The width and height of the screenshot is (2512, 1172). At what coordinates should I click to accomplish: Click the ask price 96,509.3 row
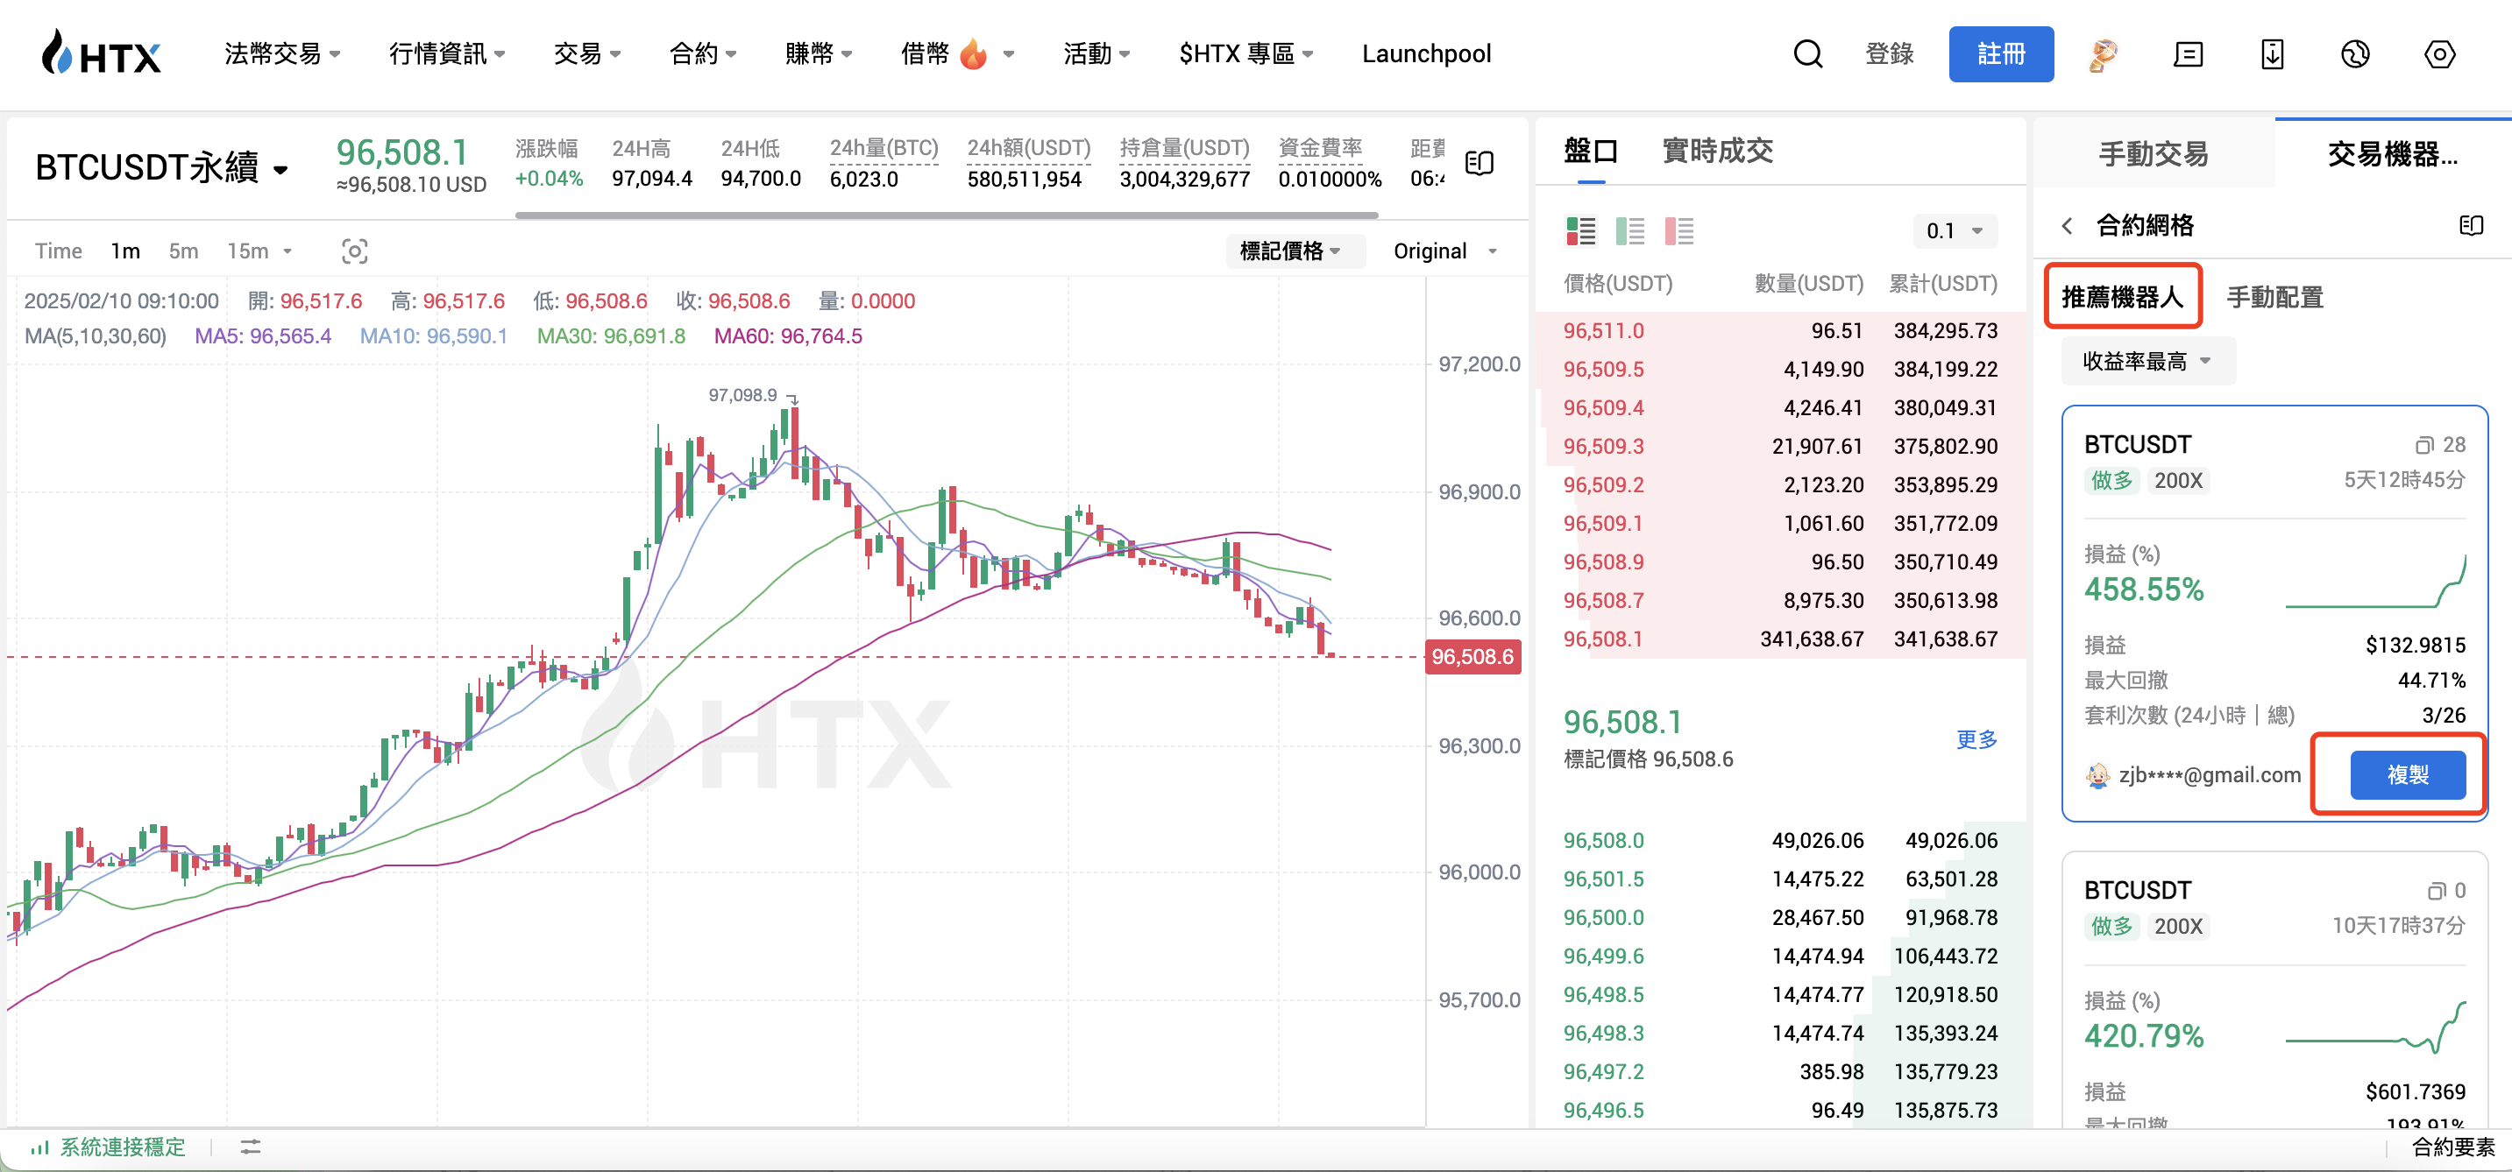click(1781, 446)
